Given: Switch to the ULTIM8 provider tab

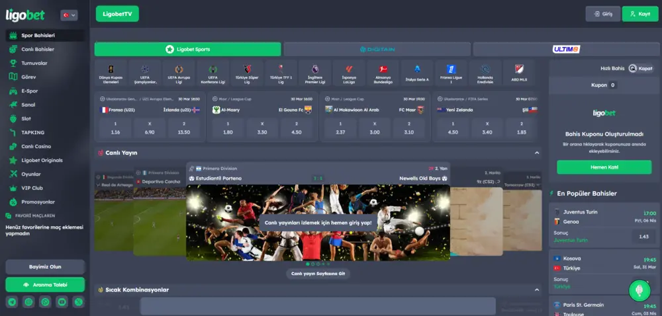Looking at the screenshot, I should [x=566, y=50].
